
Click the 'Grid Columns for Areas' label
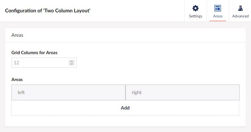(35, 53)
